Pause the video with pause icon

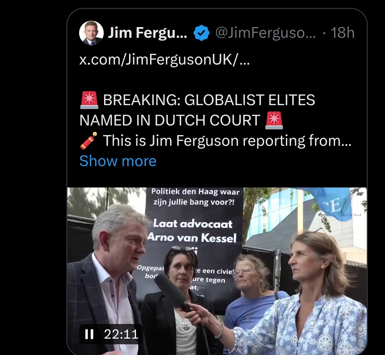click(89, 334)
